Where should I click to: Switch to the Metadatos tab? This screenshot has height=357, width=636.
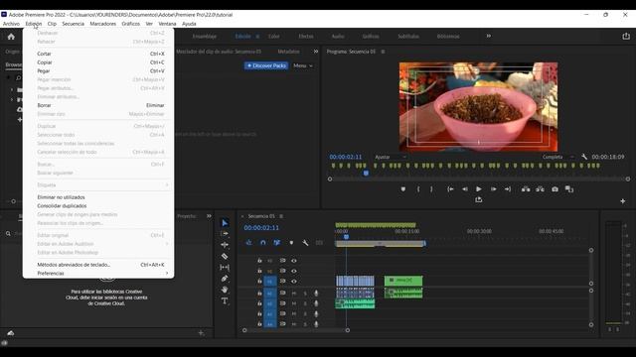coord(288,52)
